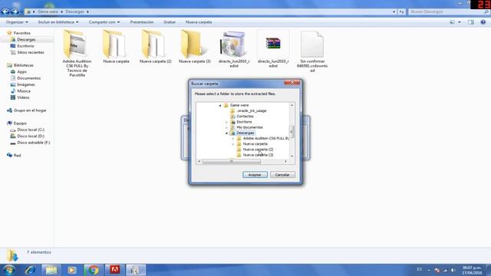
Task: Click the Forward navigation arrow
Action: pyautogui.click(x=15, y=11)
